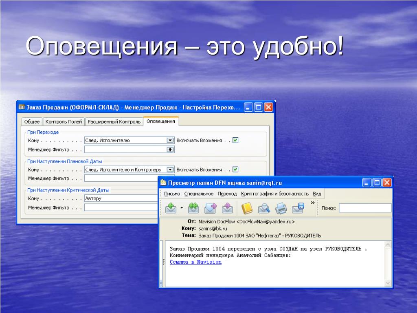Click the message scrollbar down arrow

388,283
